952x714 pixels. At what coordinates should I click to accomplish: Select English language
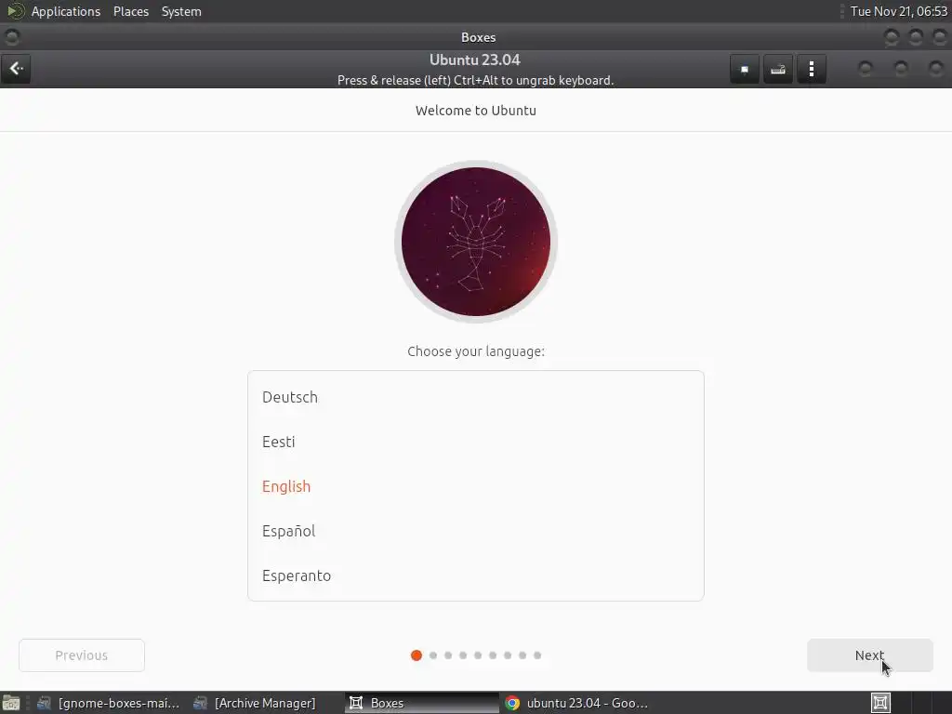475,486
